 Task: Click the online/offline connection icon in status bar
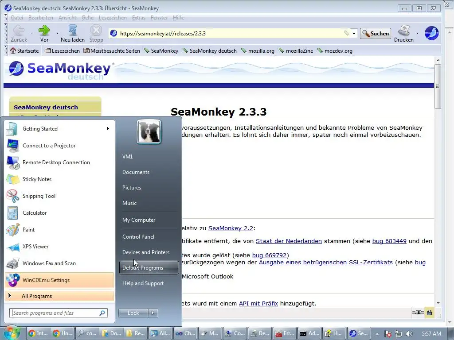418,313
